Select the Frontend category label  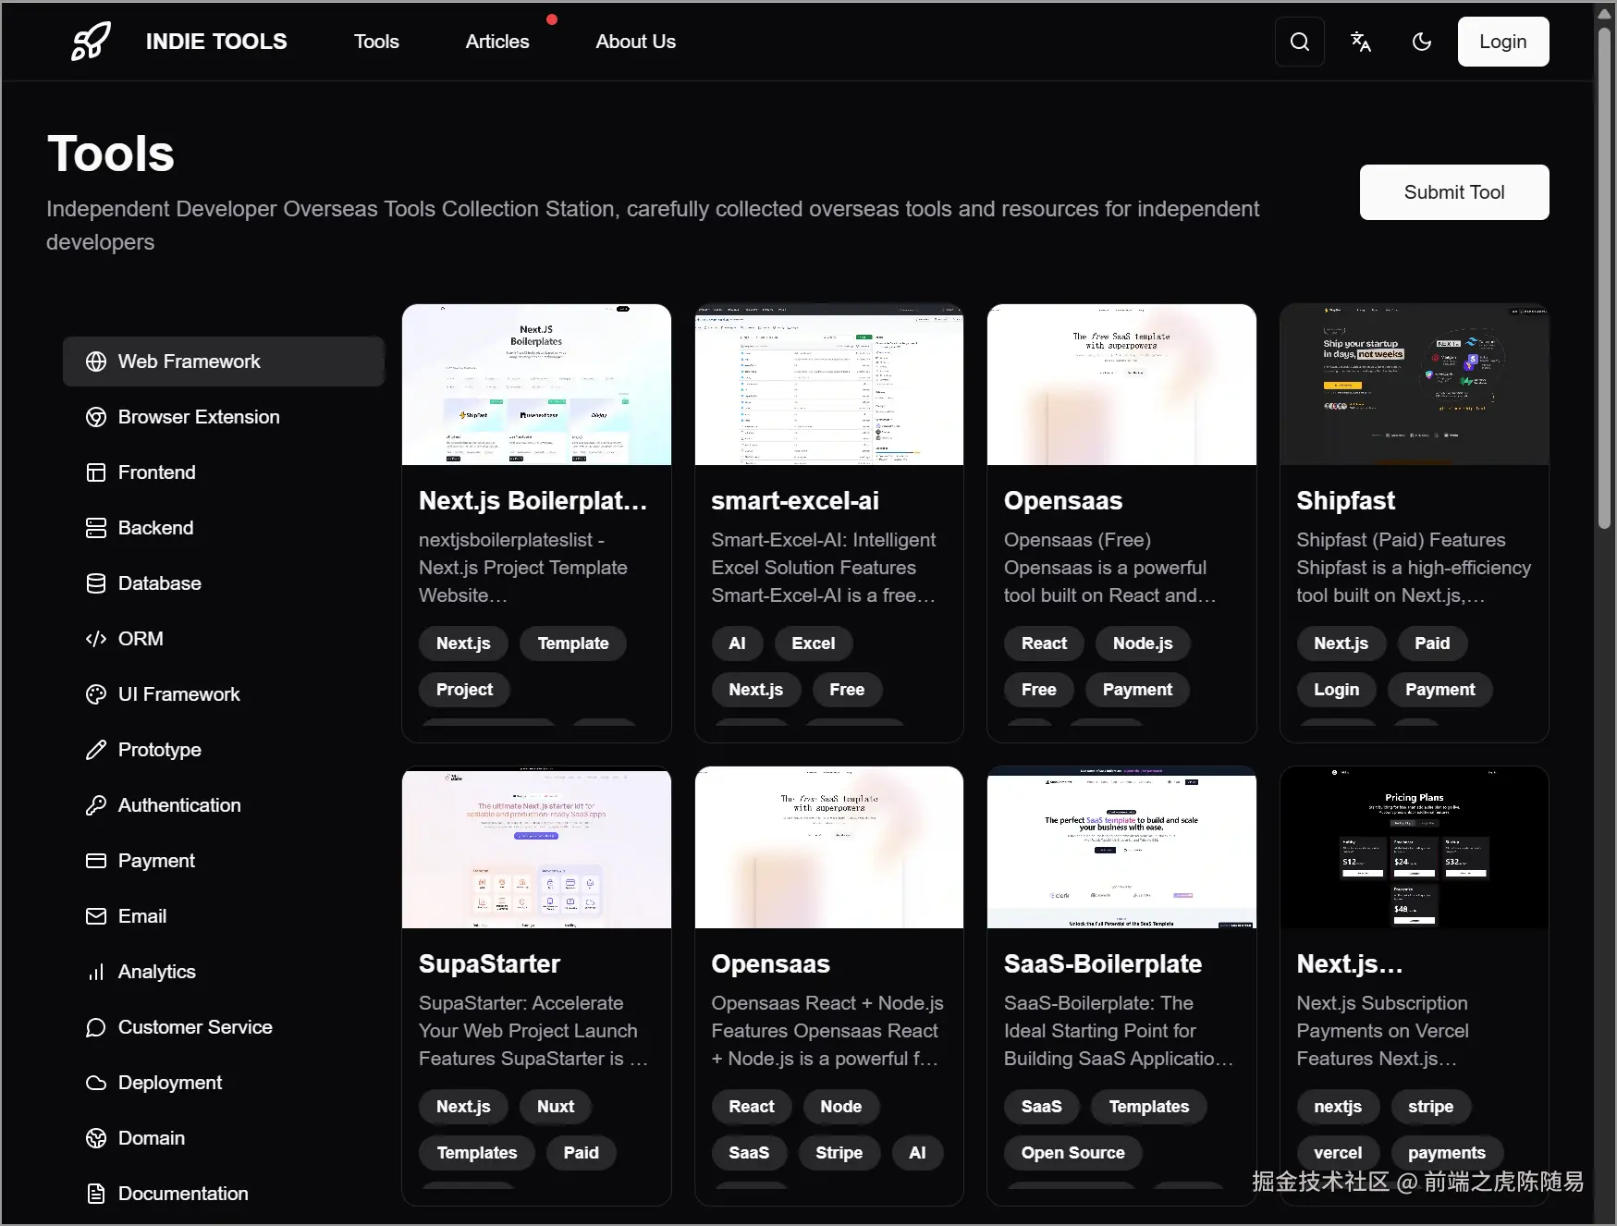(x=157, y=472)
